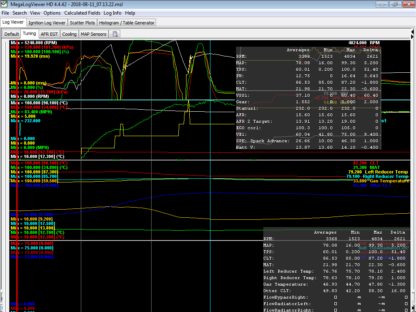Screen dimensions: 416x312
Task: Open the Help menu
Action: [130, 13]
